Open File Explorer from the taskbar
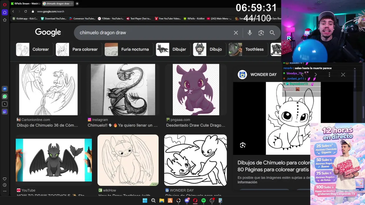Screen dimensions: 365x205 point(162,200)
